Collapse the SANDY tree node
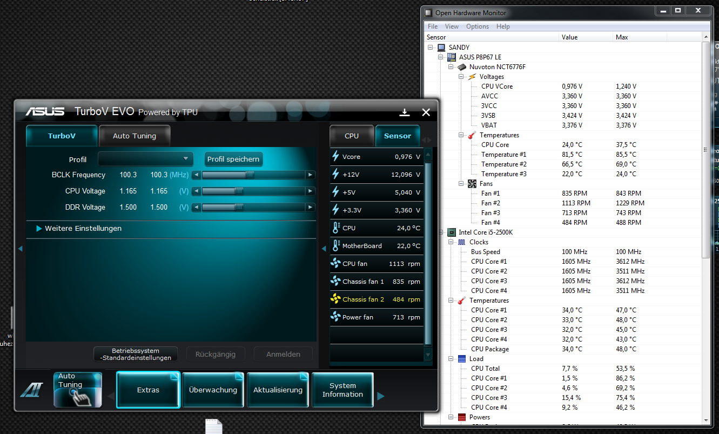This screenshot has height=434, width=719. click(431, 48)
